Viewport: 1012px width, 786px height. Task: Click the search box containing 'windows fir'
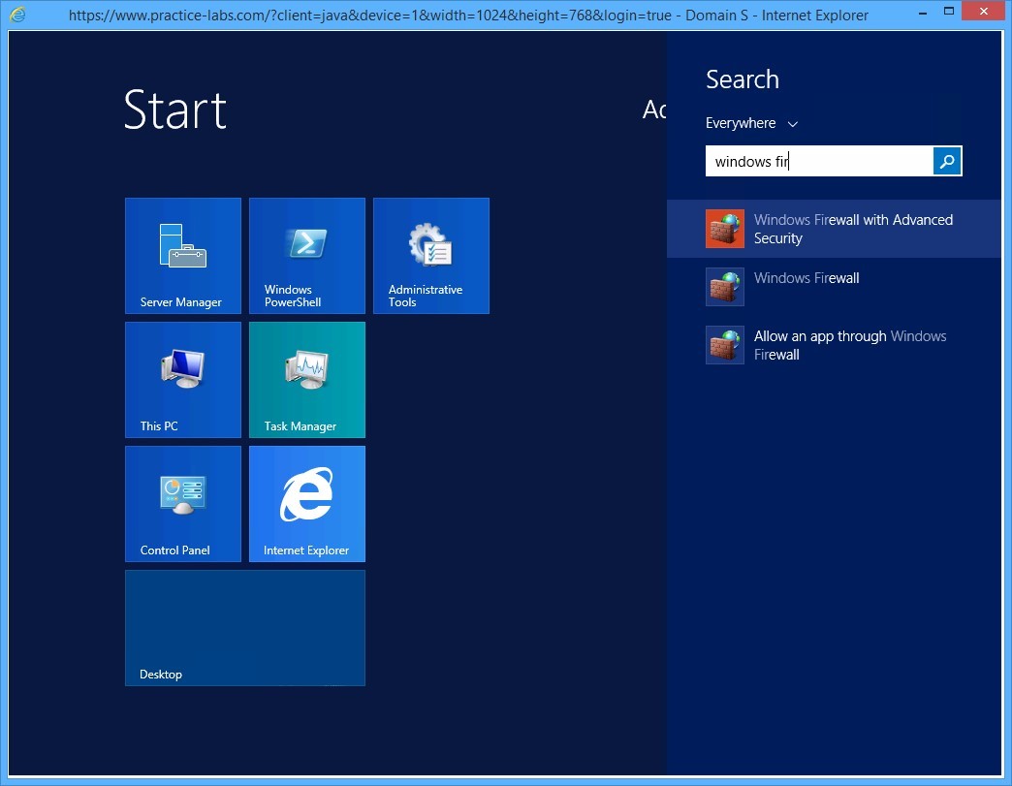point(819,162)
